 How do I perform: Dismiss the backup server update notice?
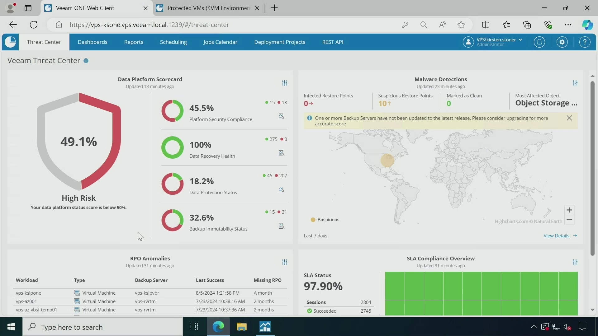[569, 118]
